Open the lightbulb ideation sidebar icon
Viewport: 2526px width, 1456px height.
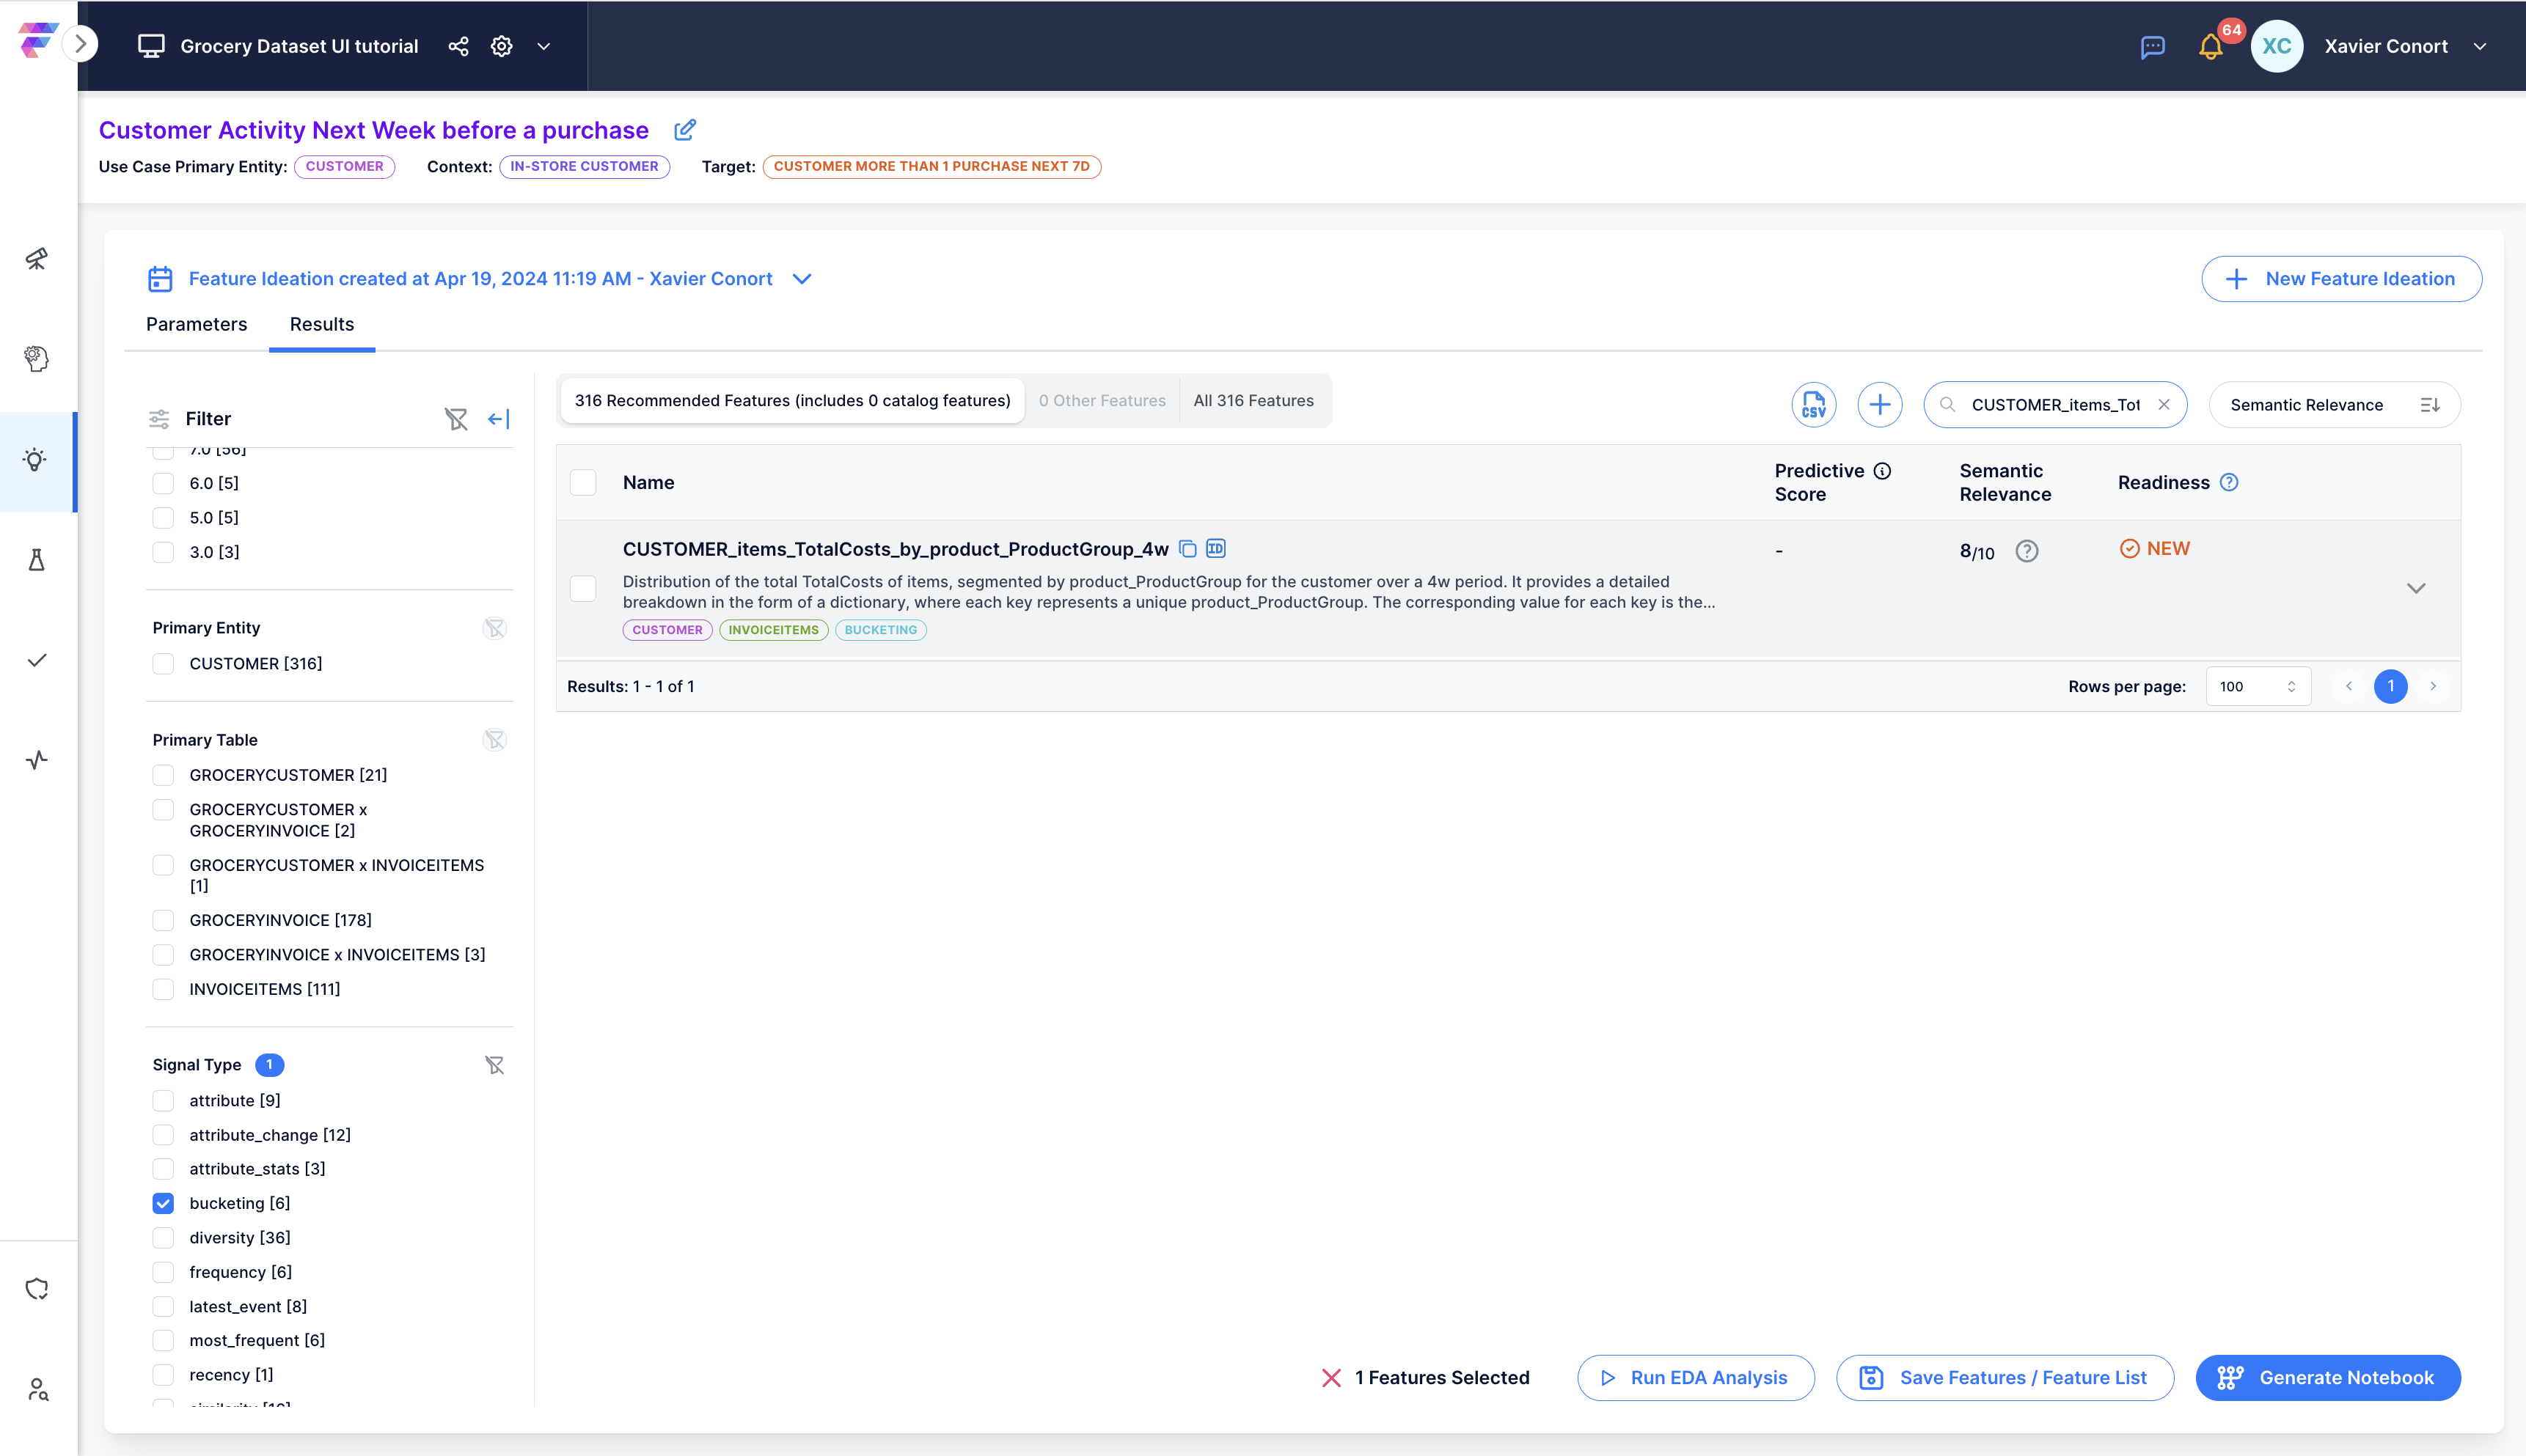36,460
